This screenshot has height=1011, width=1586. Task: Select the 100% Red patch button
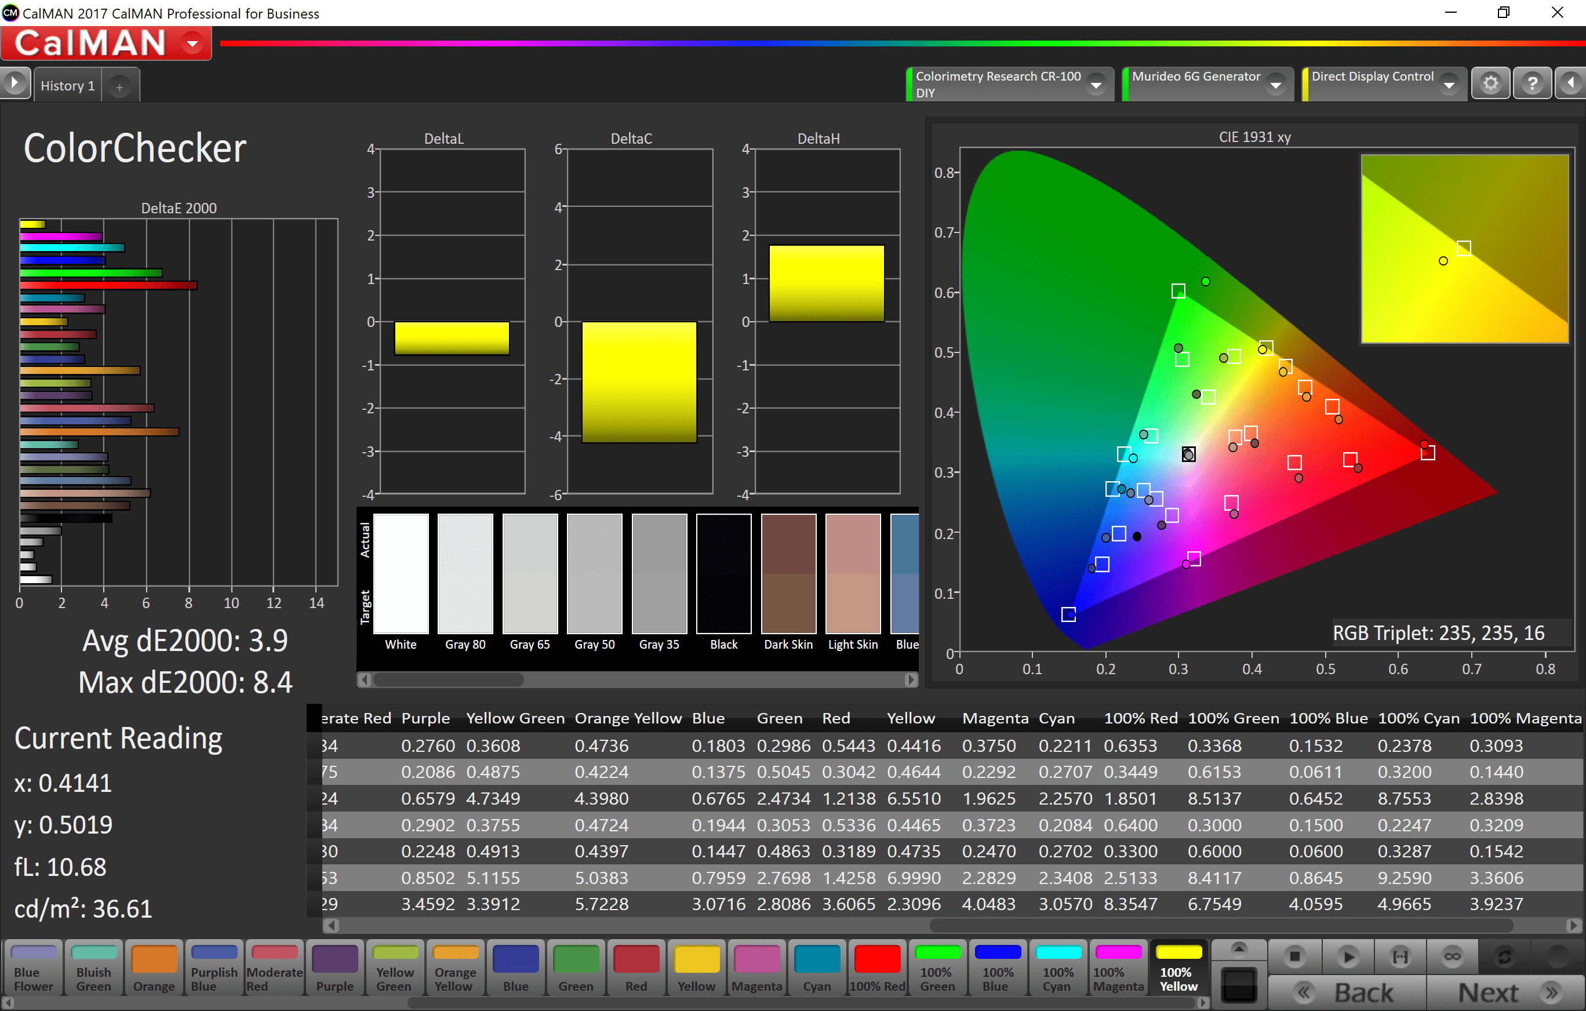877,968
